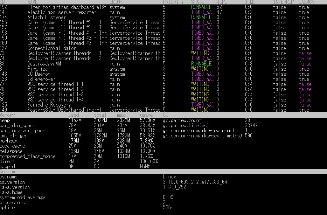Click the PRIORITY column header
327x215 pixels.
(x=173, y=2)
